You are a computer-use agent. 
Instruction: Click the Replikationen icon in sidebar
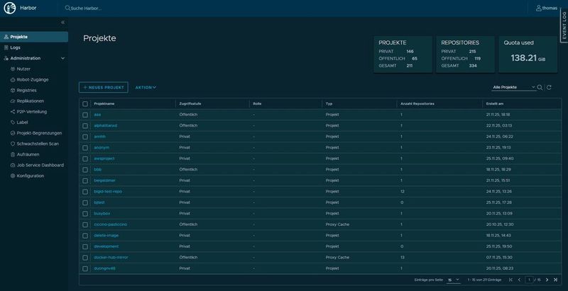(x=13, y=101)
